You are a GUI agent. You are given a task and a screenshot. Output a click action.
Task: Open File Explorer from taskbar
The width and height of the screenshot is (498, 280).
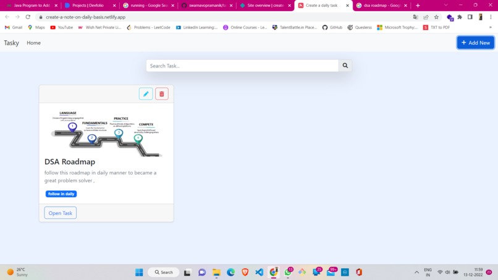click(x=216, y=273)
